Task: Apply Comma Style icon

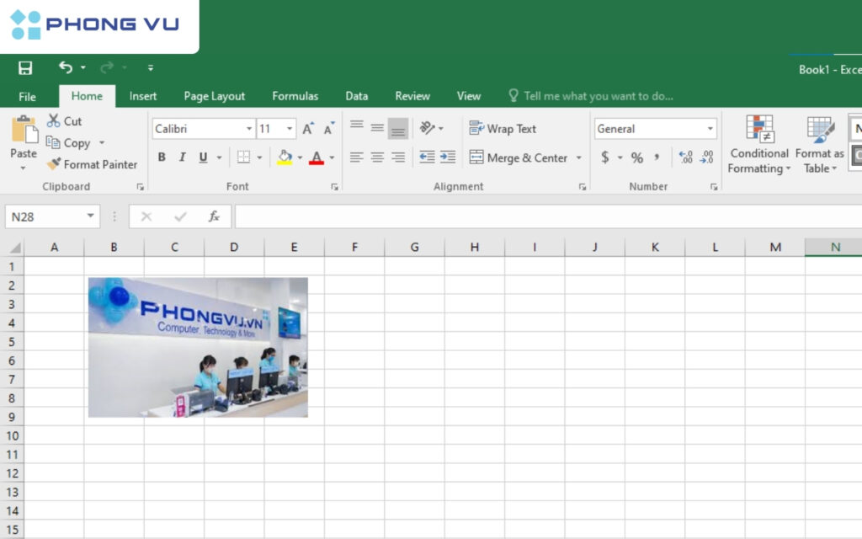Action: point(657,157)
